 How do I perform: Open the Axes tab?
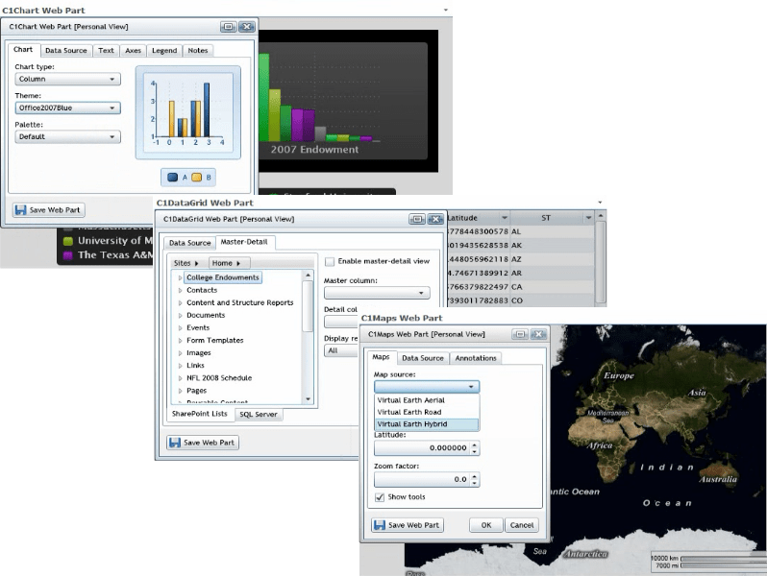click(133, 50)
